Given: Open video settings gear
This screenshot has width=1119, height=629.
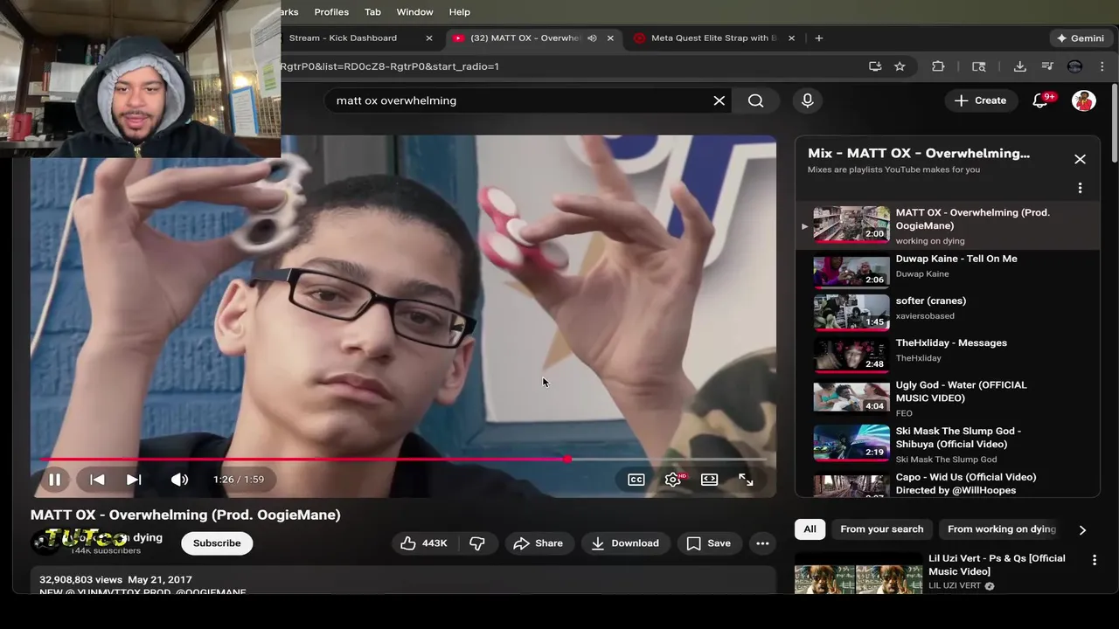Looking at the screenshot, I should [673, 480].
